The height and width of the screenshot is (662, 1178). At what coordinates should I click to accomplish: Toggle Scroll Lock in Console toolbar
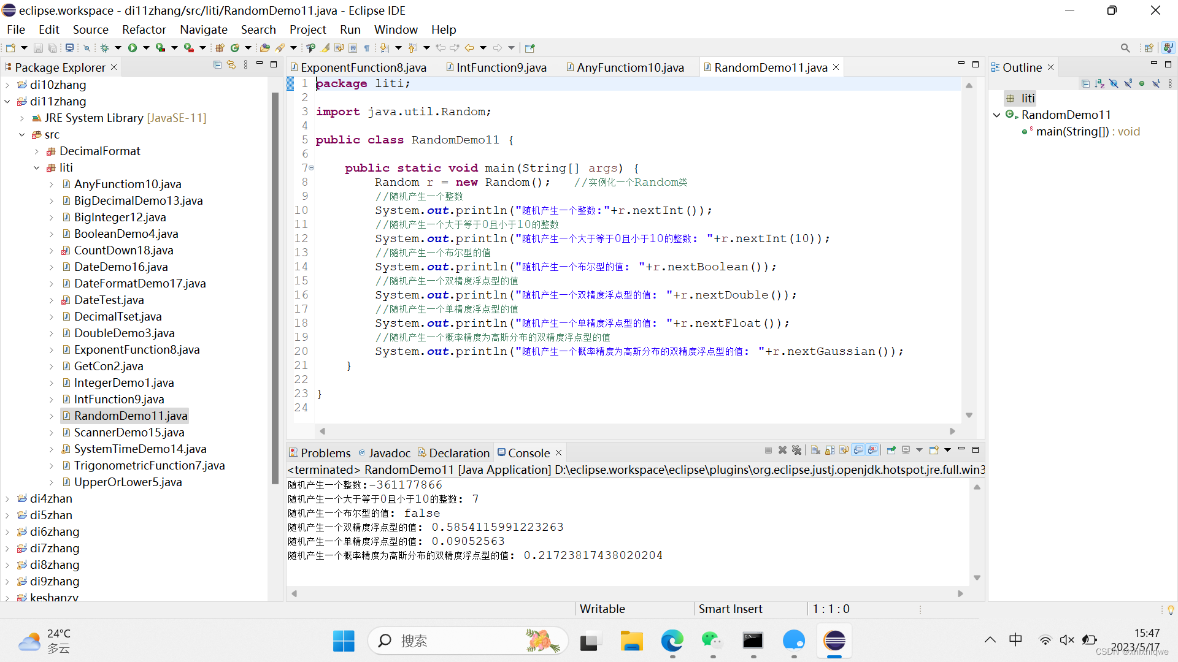pos(830,451)
